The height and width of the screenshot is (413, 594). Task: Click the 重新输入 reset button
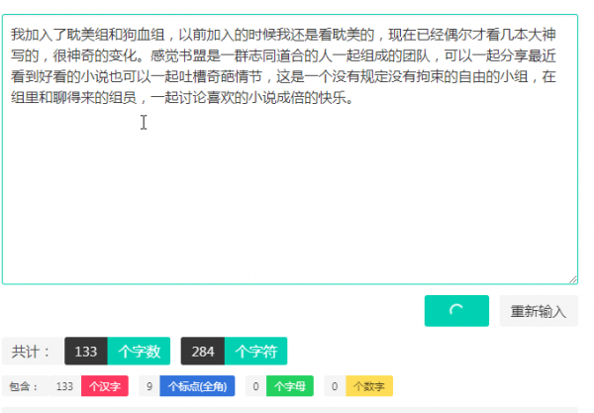click(539, 311)
